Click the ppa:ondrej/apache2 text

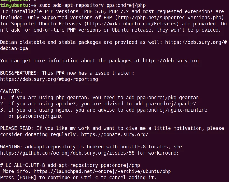point(171,104)
